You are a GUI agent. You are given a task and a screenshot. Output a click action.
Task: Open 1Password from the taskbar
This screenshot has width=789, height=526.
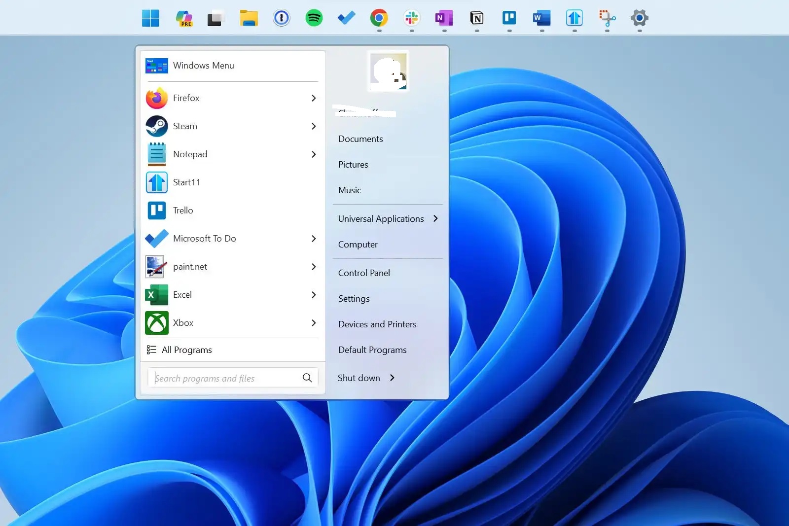click(x=281, y=18)
